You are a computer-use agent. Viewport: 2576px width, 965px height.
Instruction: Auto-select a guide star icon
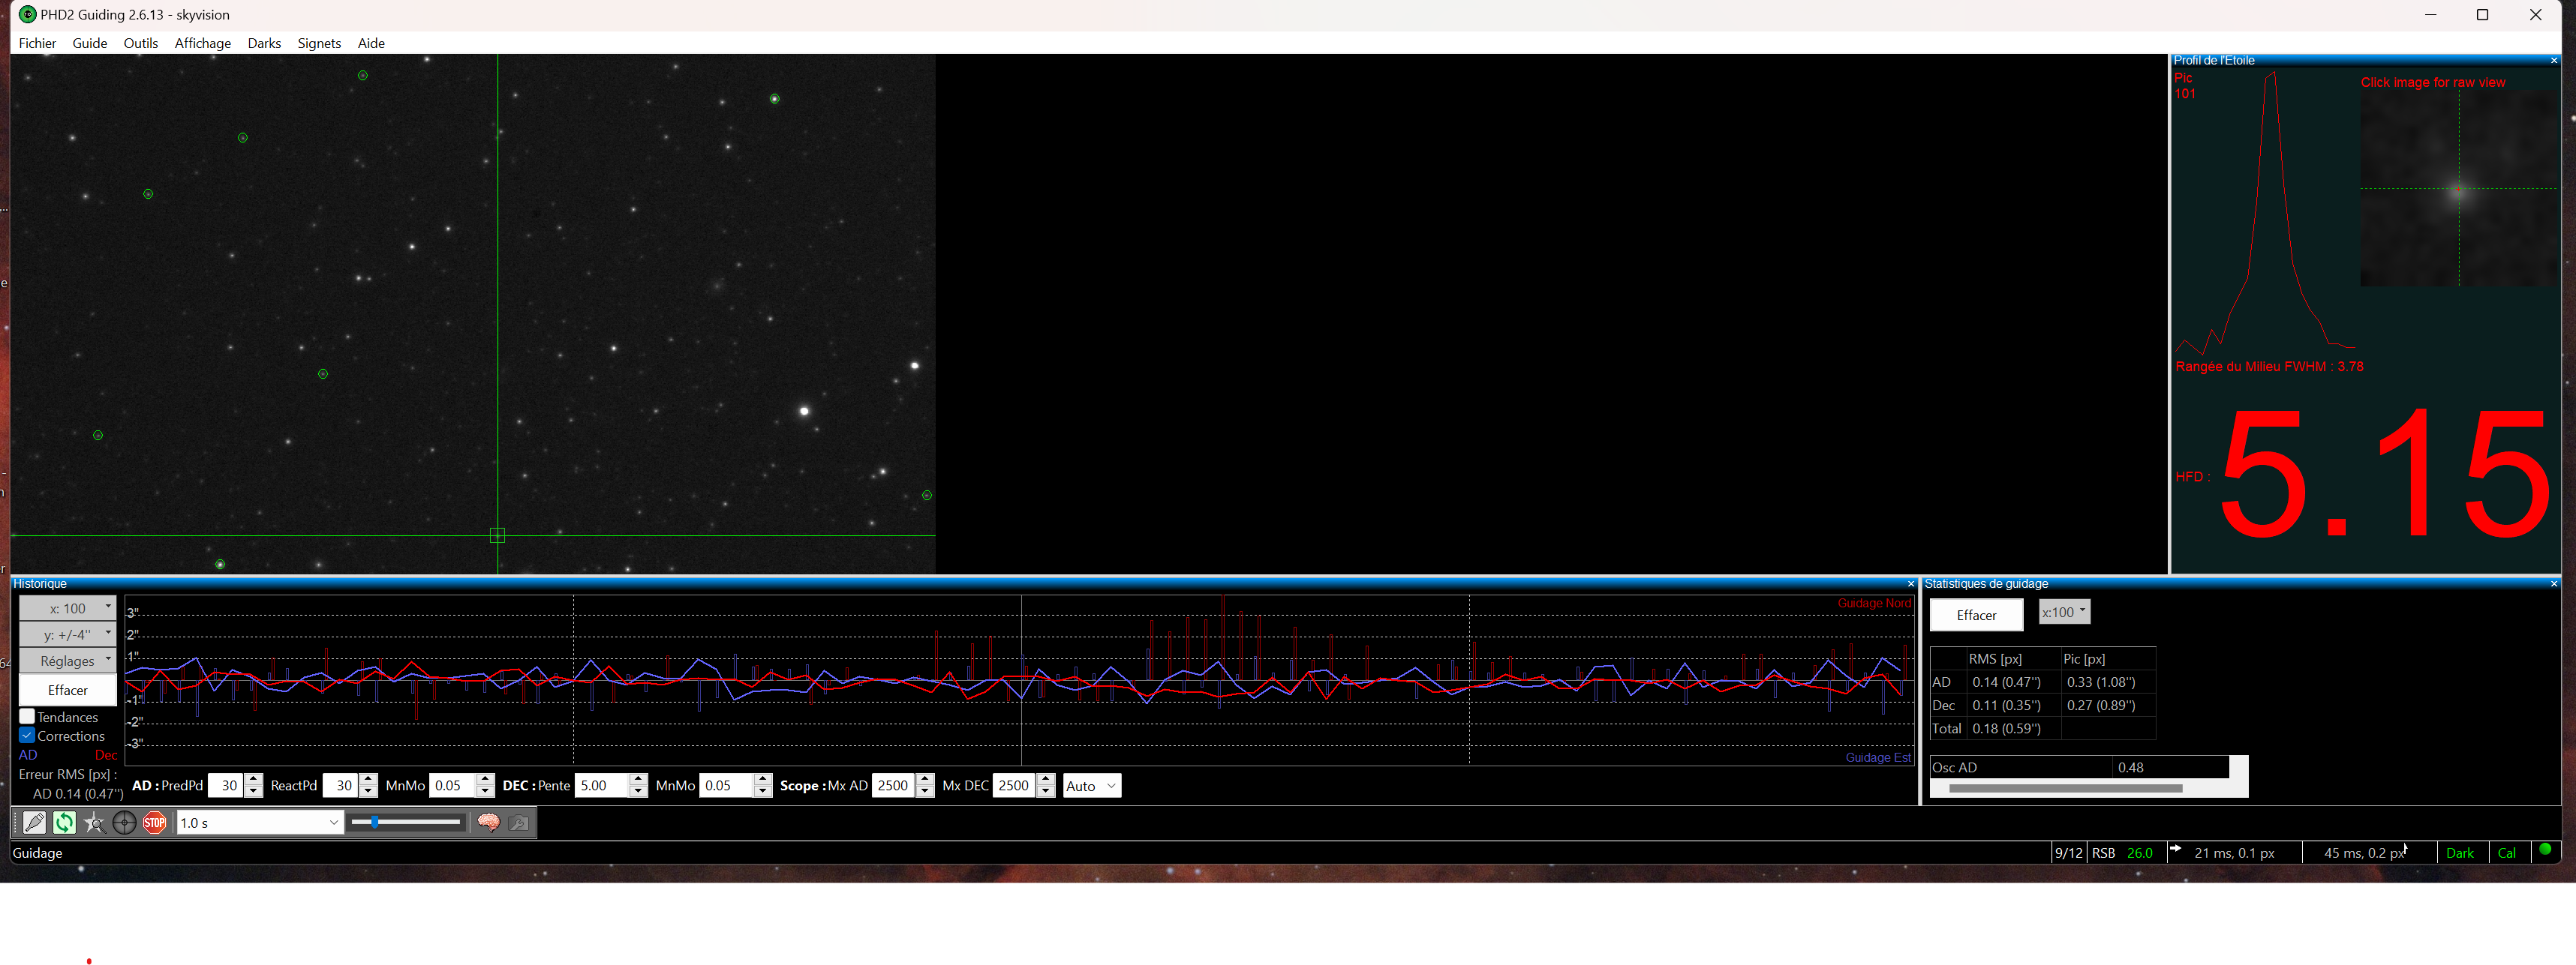click(x=94, y=822)
